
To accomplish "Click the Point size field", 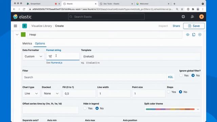I will (149, 94).
